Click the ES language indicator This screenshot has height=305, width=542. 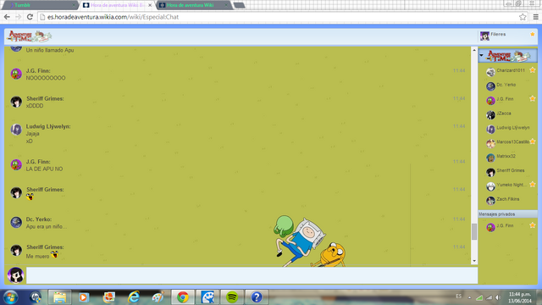(458, 297)
